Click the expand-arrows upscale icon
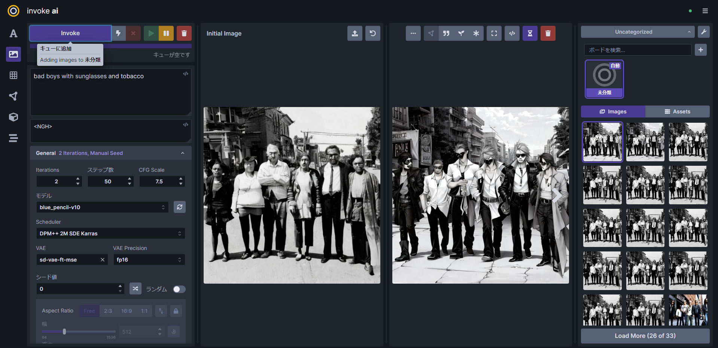718x348 pixels. coord(494,33)
